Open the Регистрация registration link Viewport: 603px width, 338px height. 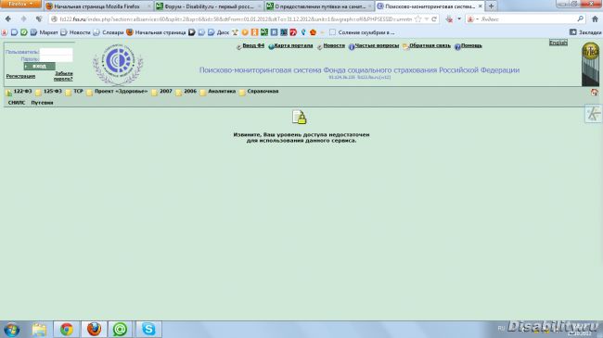(20, 76)
